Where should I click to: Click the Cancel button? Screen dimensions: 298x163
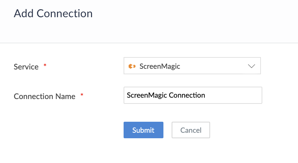pos(191,130)
